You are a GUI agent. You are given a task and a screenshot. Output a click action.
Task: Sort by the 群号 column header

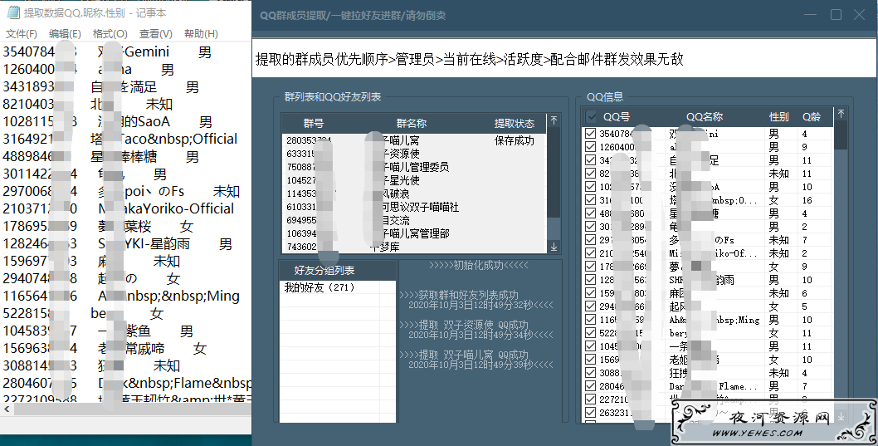pyautogui.click(x=314, y=123)
